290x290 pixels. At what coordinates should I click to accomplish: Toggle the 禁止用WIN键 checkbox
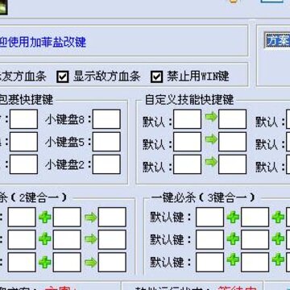tap(157, 77)
